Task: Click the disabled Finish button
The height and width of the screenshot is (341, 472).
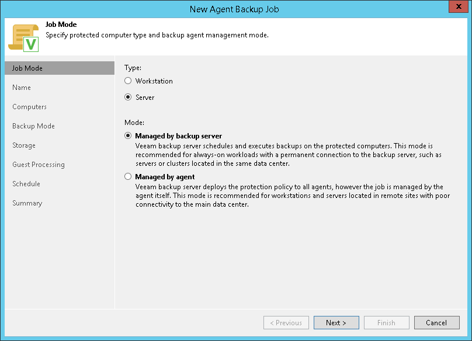Action: 386,323
